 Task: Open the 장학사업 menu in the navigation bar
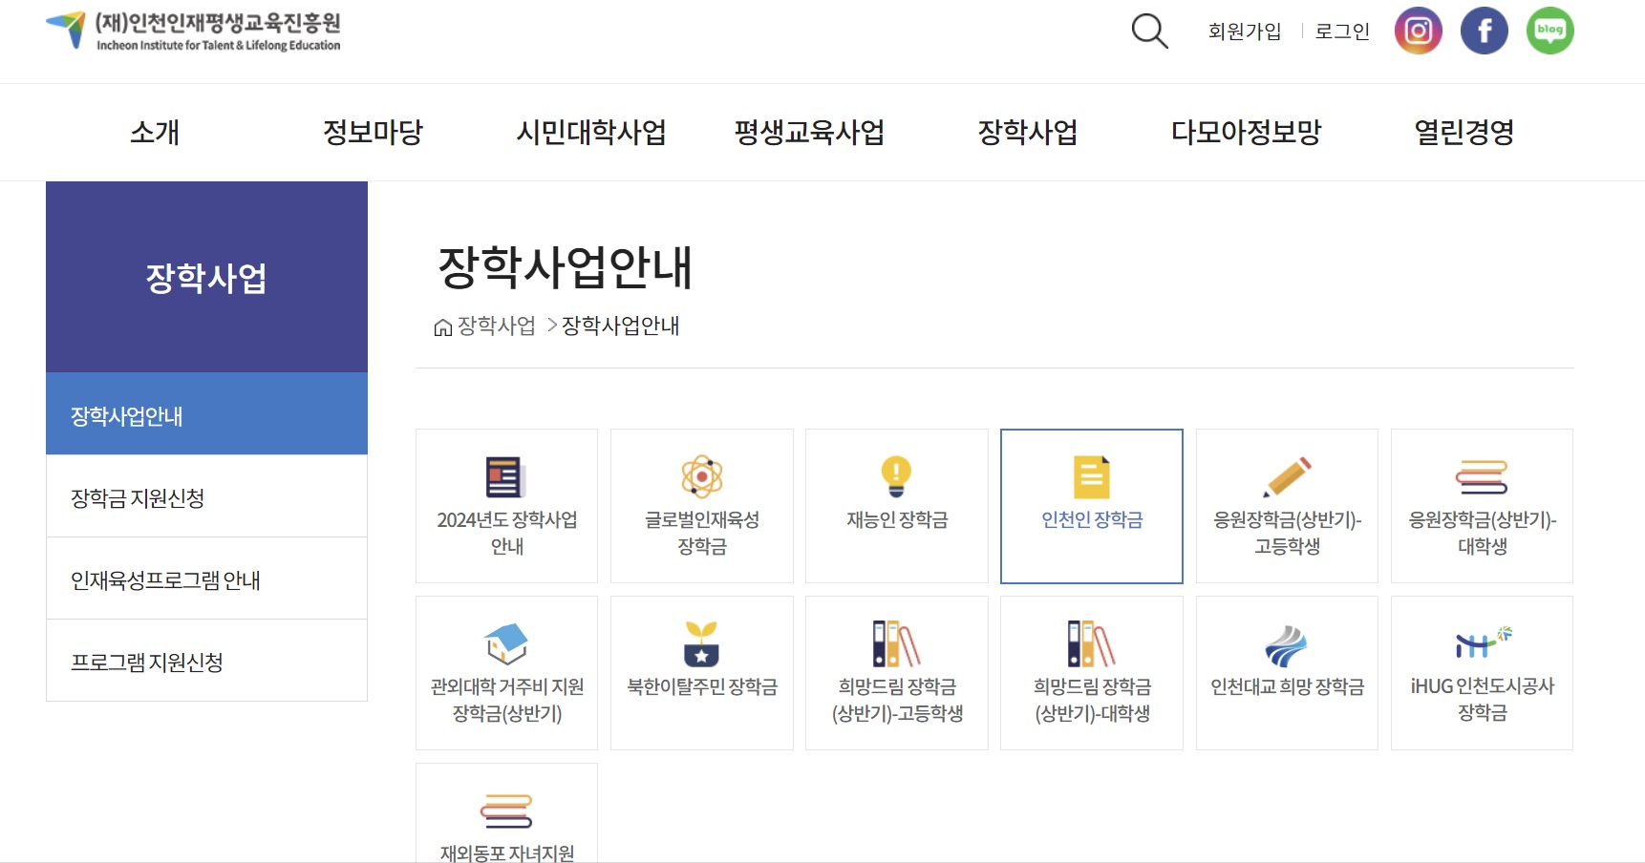[x=1029, y=133]
